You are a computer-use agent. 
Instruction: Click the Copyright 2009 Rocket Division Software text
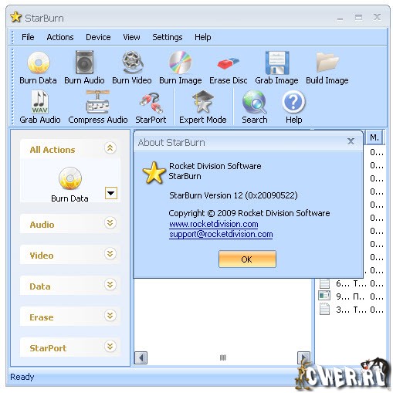(x=249, y=213)
